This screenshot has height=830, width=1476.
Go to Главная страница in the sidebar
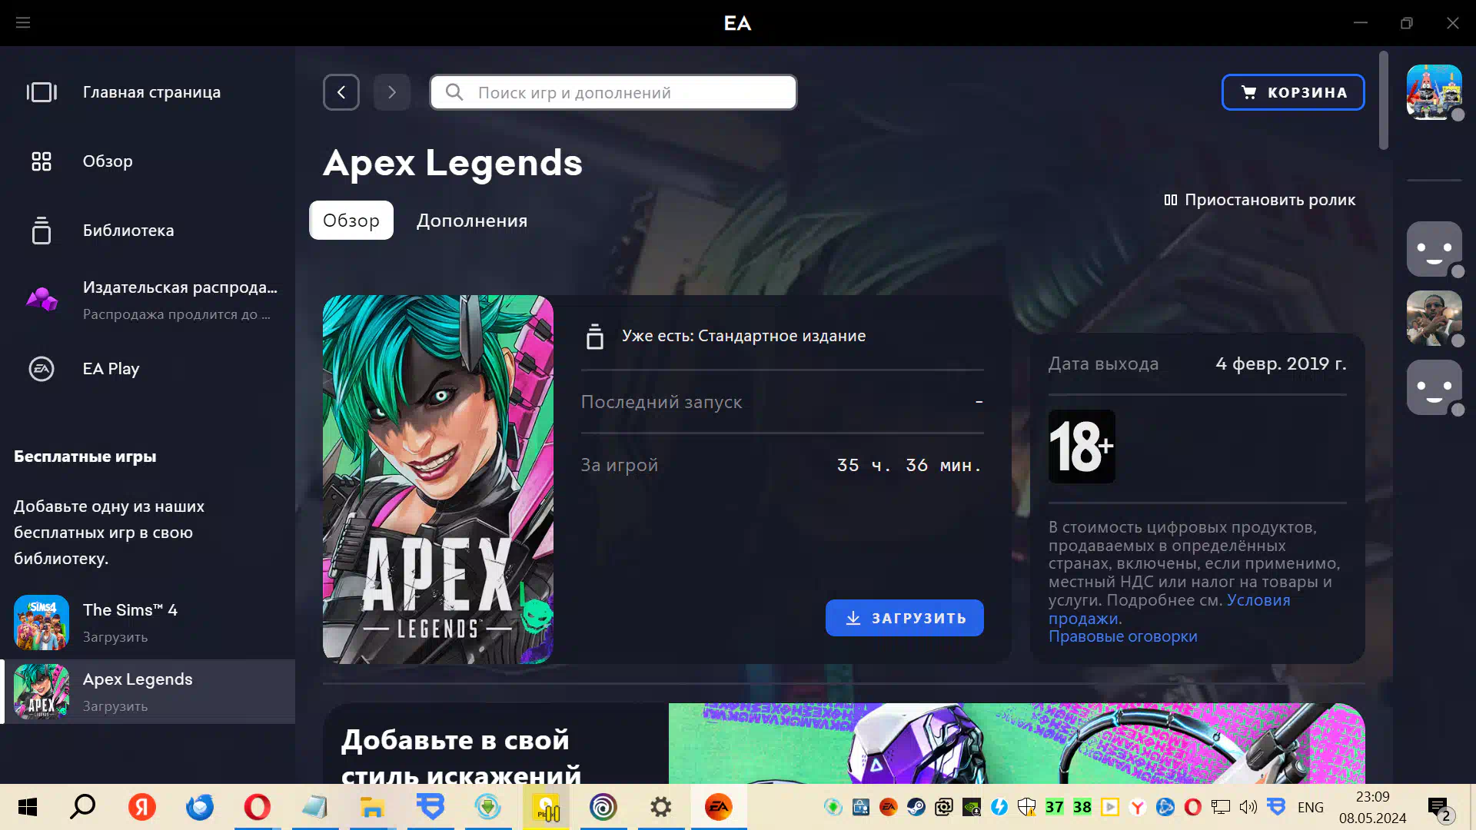(x=148, y=92)
